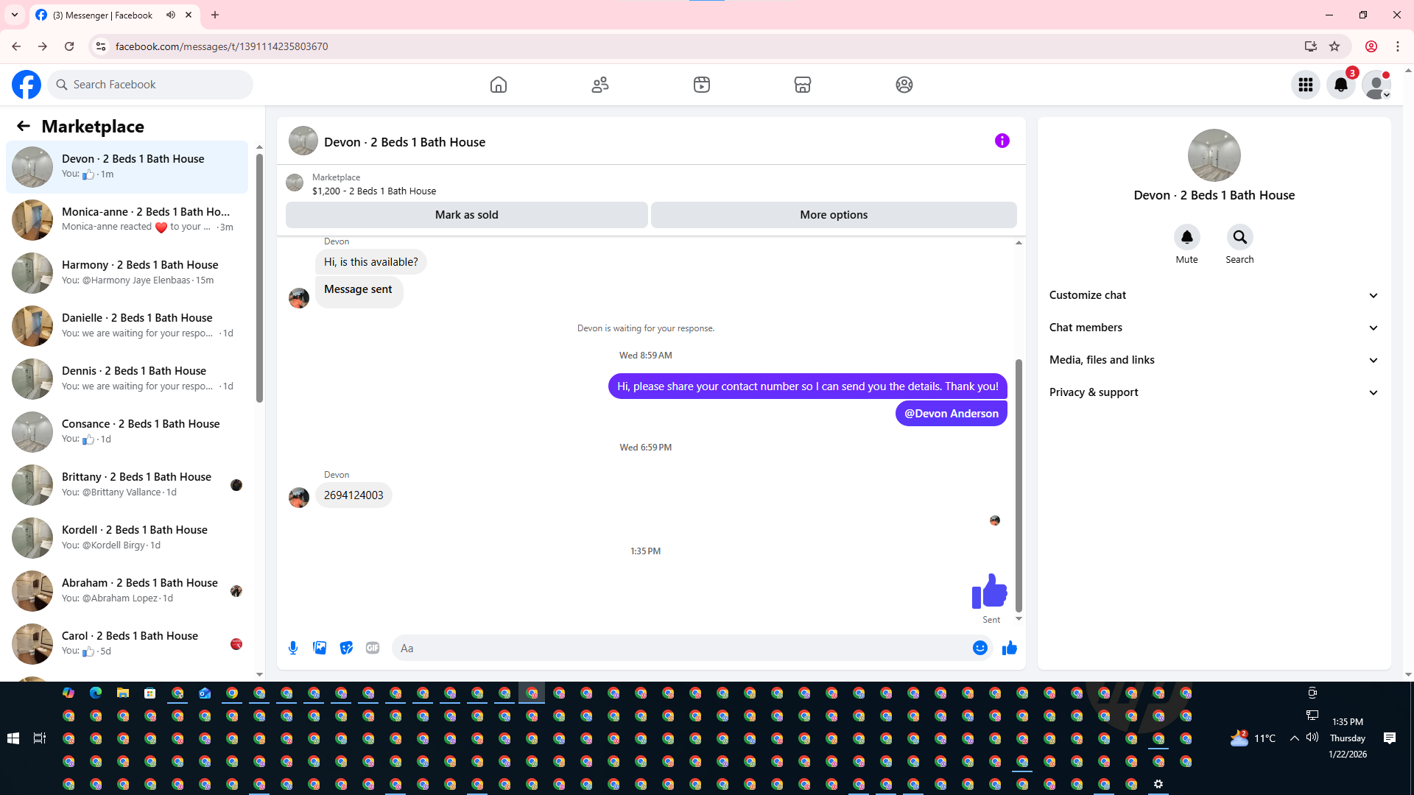
Task: Open Harmony conversation in list
Action: tap(127, 272)
